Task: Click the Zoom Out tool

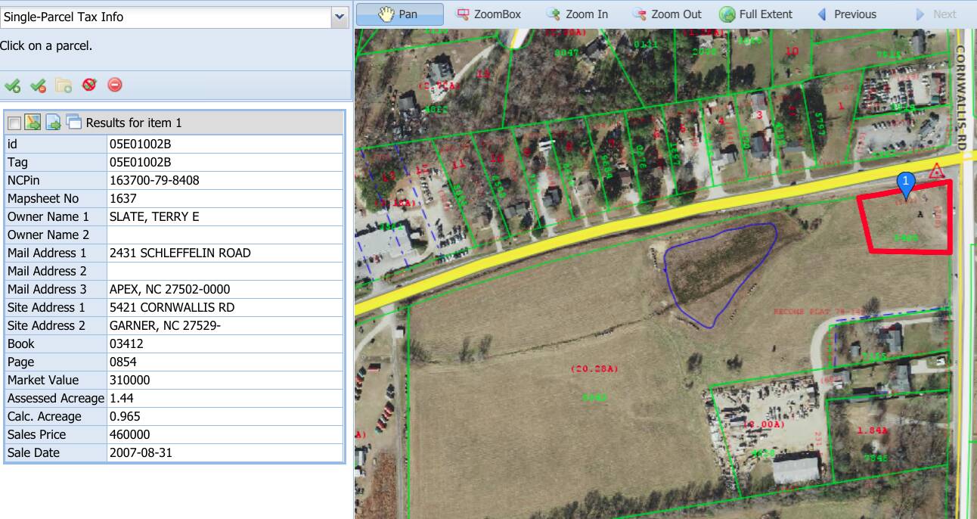Action: 666,14
